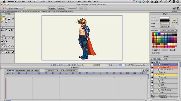Click the New Layer icon in Layers panel
The width and height of the screenshot is (181, 101).
[x=152, y=59]
